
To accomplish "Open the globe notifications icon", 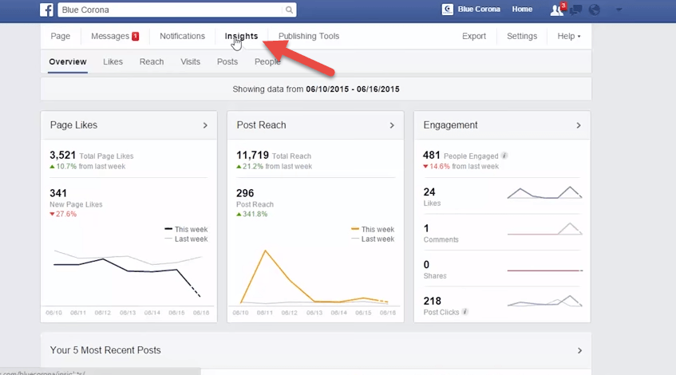I will [594, 10].
